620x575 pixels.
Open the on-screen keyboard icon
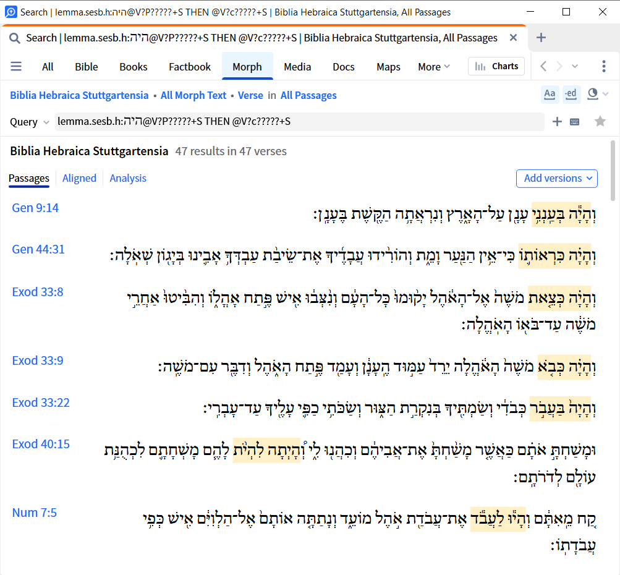point(574,122)
